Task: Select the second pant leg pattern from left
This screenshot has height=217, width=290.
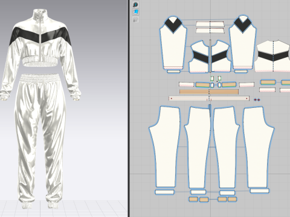Action: [x=198, y=148]
